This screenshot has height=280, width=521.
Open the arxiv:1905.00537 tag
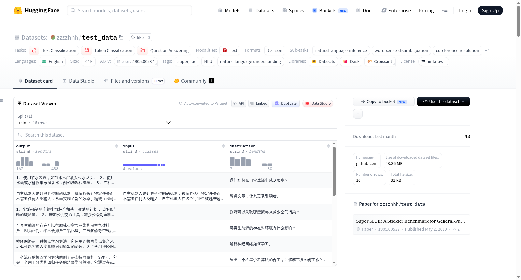[136, 61]
